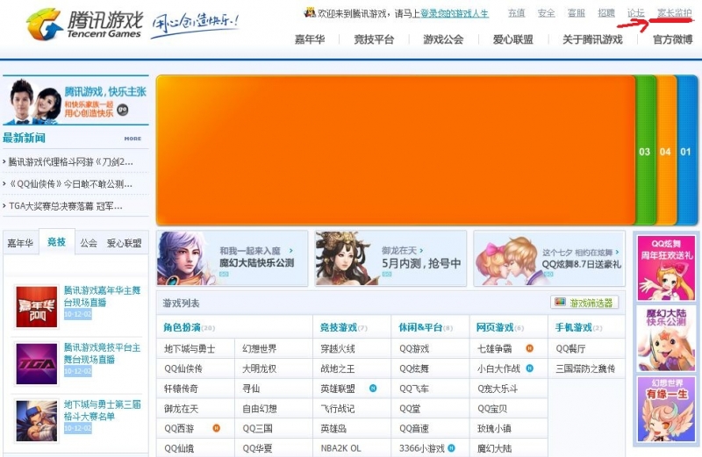702x457 pixels.
Task: Open the 幻想世界 有缘一生 side ad
Action: click(x=666, y=409)
